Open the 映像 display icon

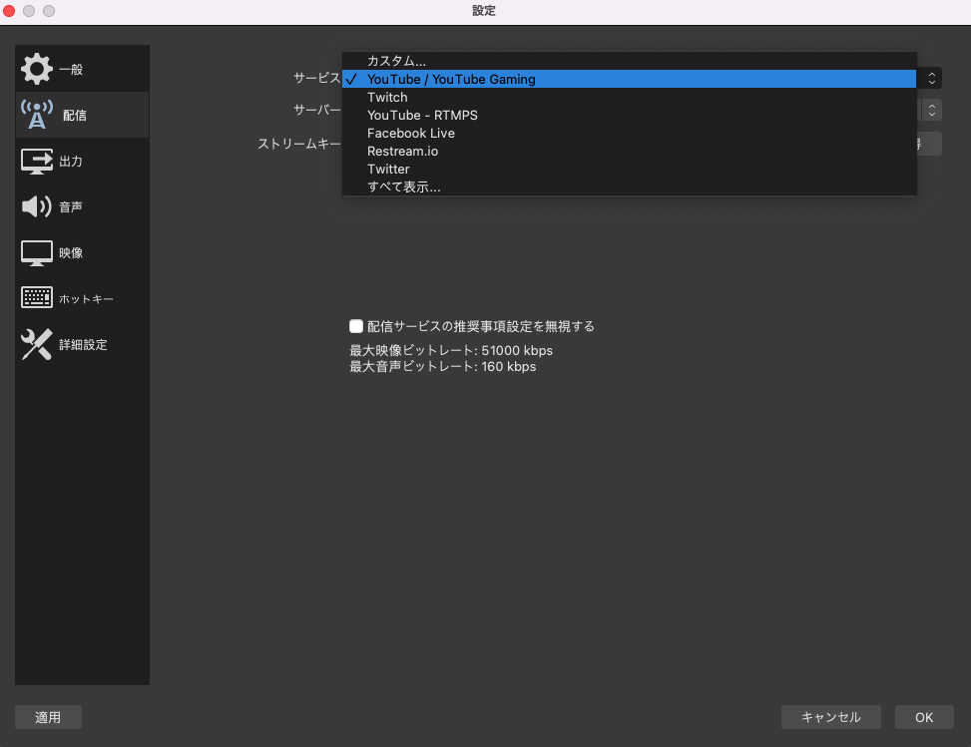[37, 252]
